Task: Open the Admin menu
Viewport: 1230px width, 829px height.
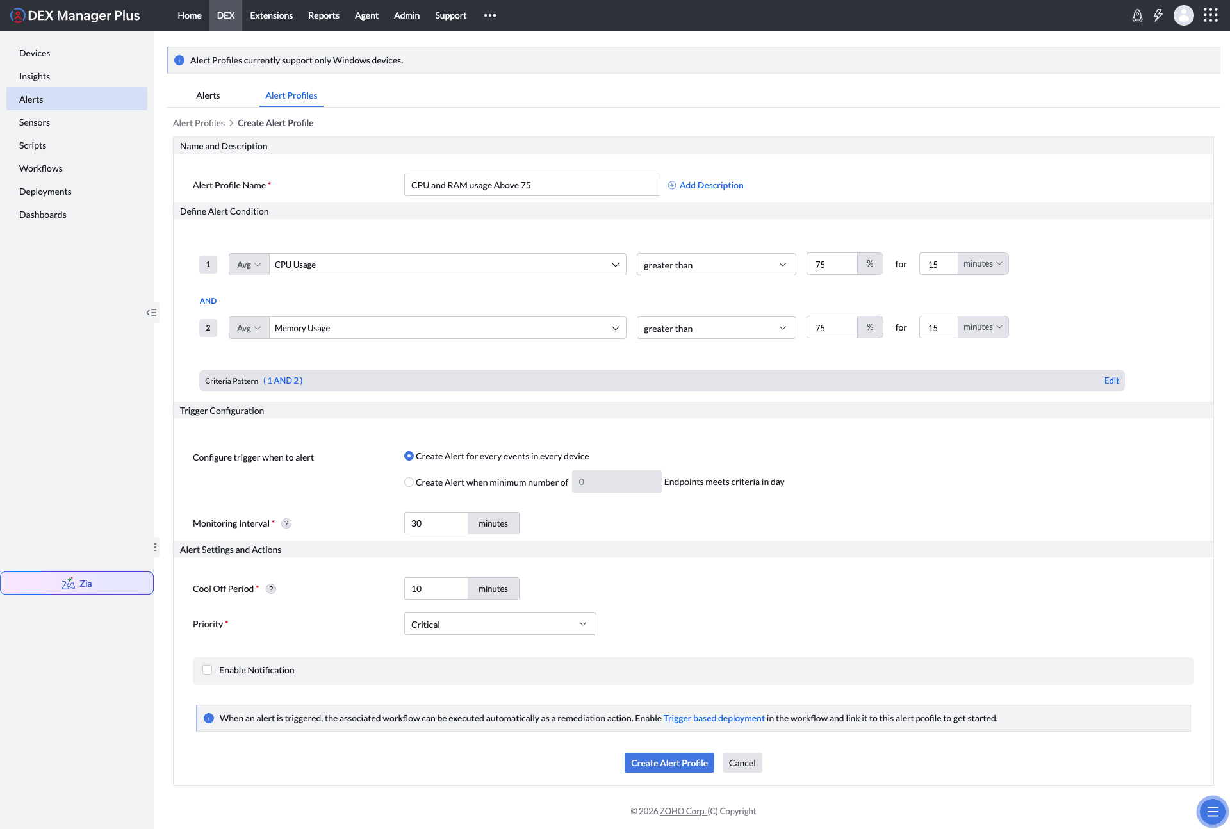Action: [407, 15]
